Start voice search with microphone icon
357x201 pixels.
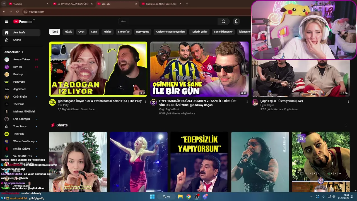tap(236, 21)
